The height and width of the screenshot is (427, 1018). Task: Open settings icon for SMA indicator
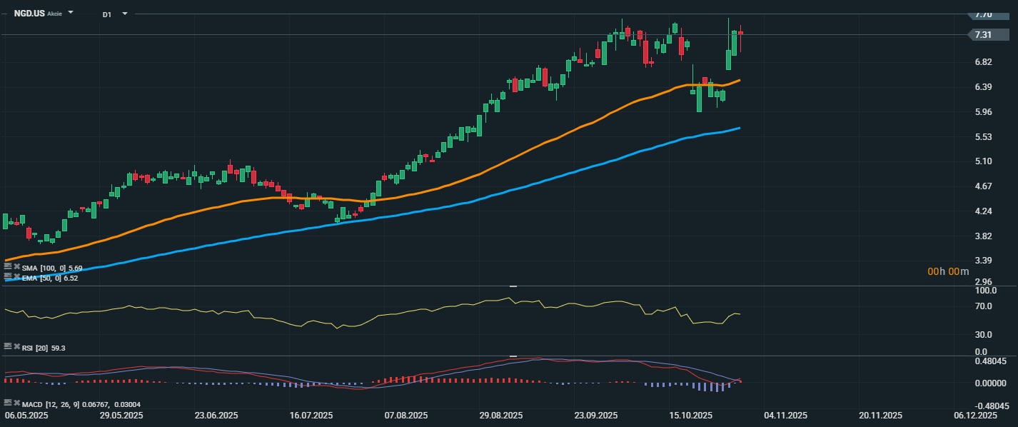coord(8,266)
